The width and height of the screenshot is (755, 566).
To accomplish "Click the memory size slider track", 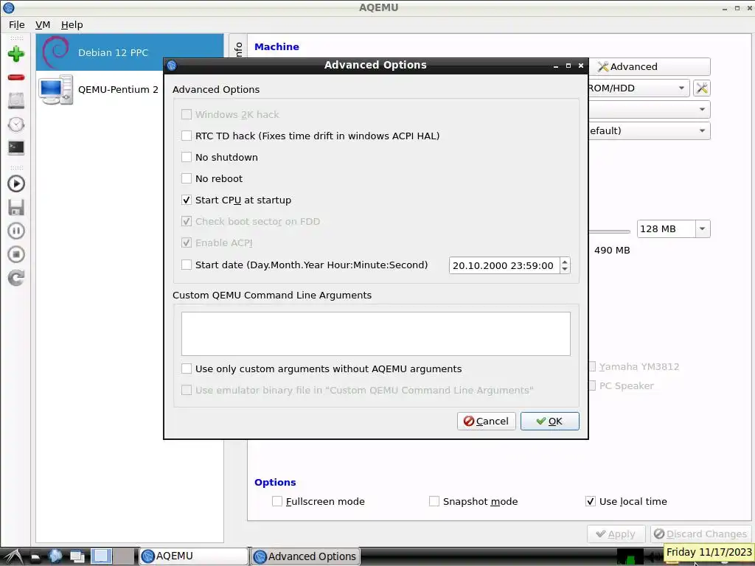I will 609,231.
